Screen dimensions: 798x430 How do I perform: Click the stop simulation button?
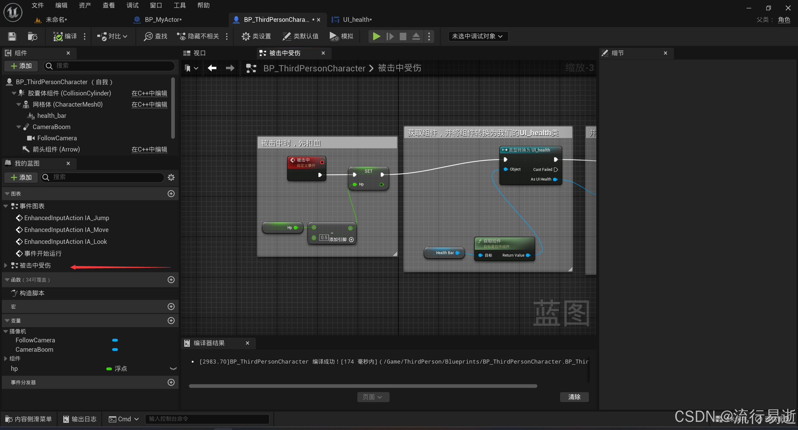pyautogui.click(x=403, y=36)
